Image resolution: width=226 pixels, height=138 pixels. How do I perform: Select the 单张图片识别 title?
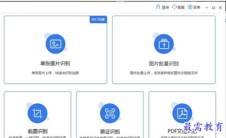(x=55, y=64)
